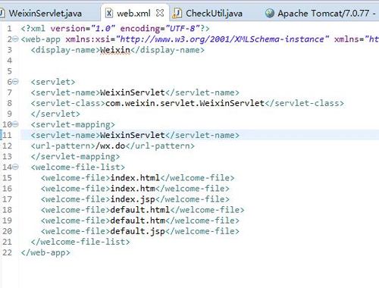Click the closing </servlet> tag on line 9
Viewport: 379px width, 288px height.
(55, 114)
